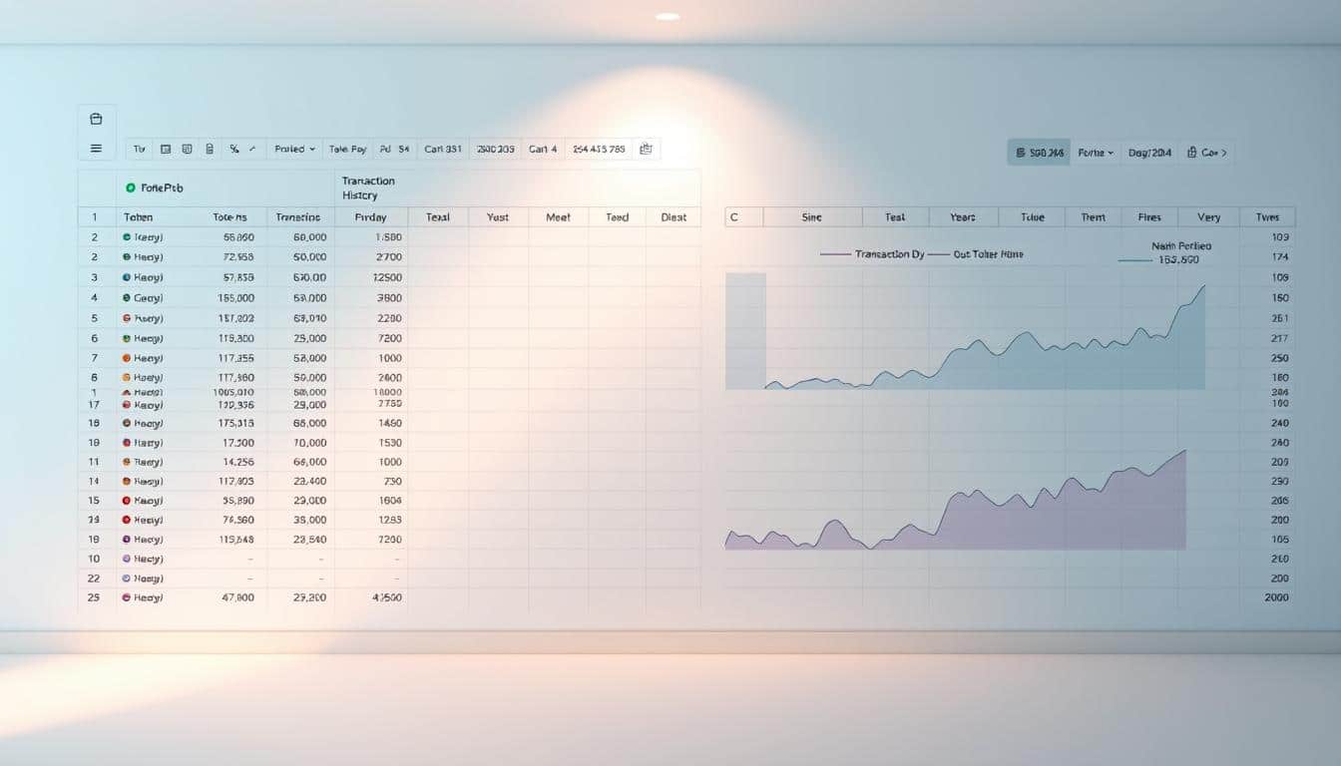Select the 'Sine' header in right table
The height and width of the screenshot is (766, 1341).
point(812,216)
